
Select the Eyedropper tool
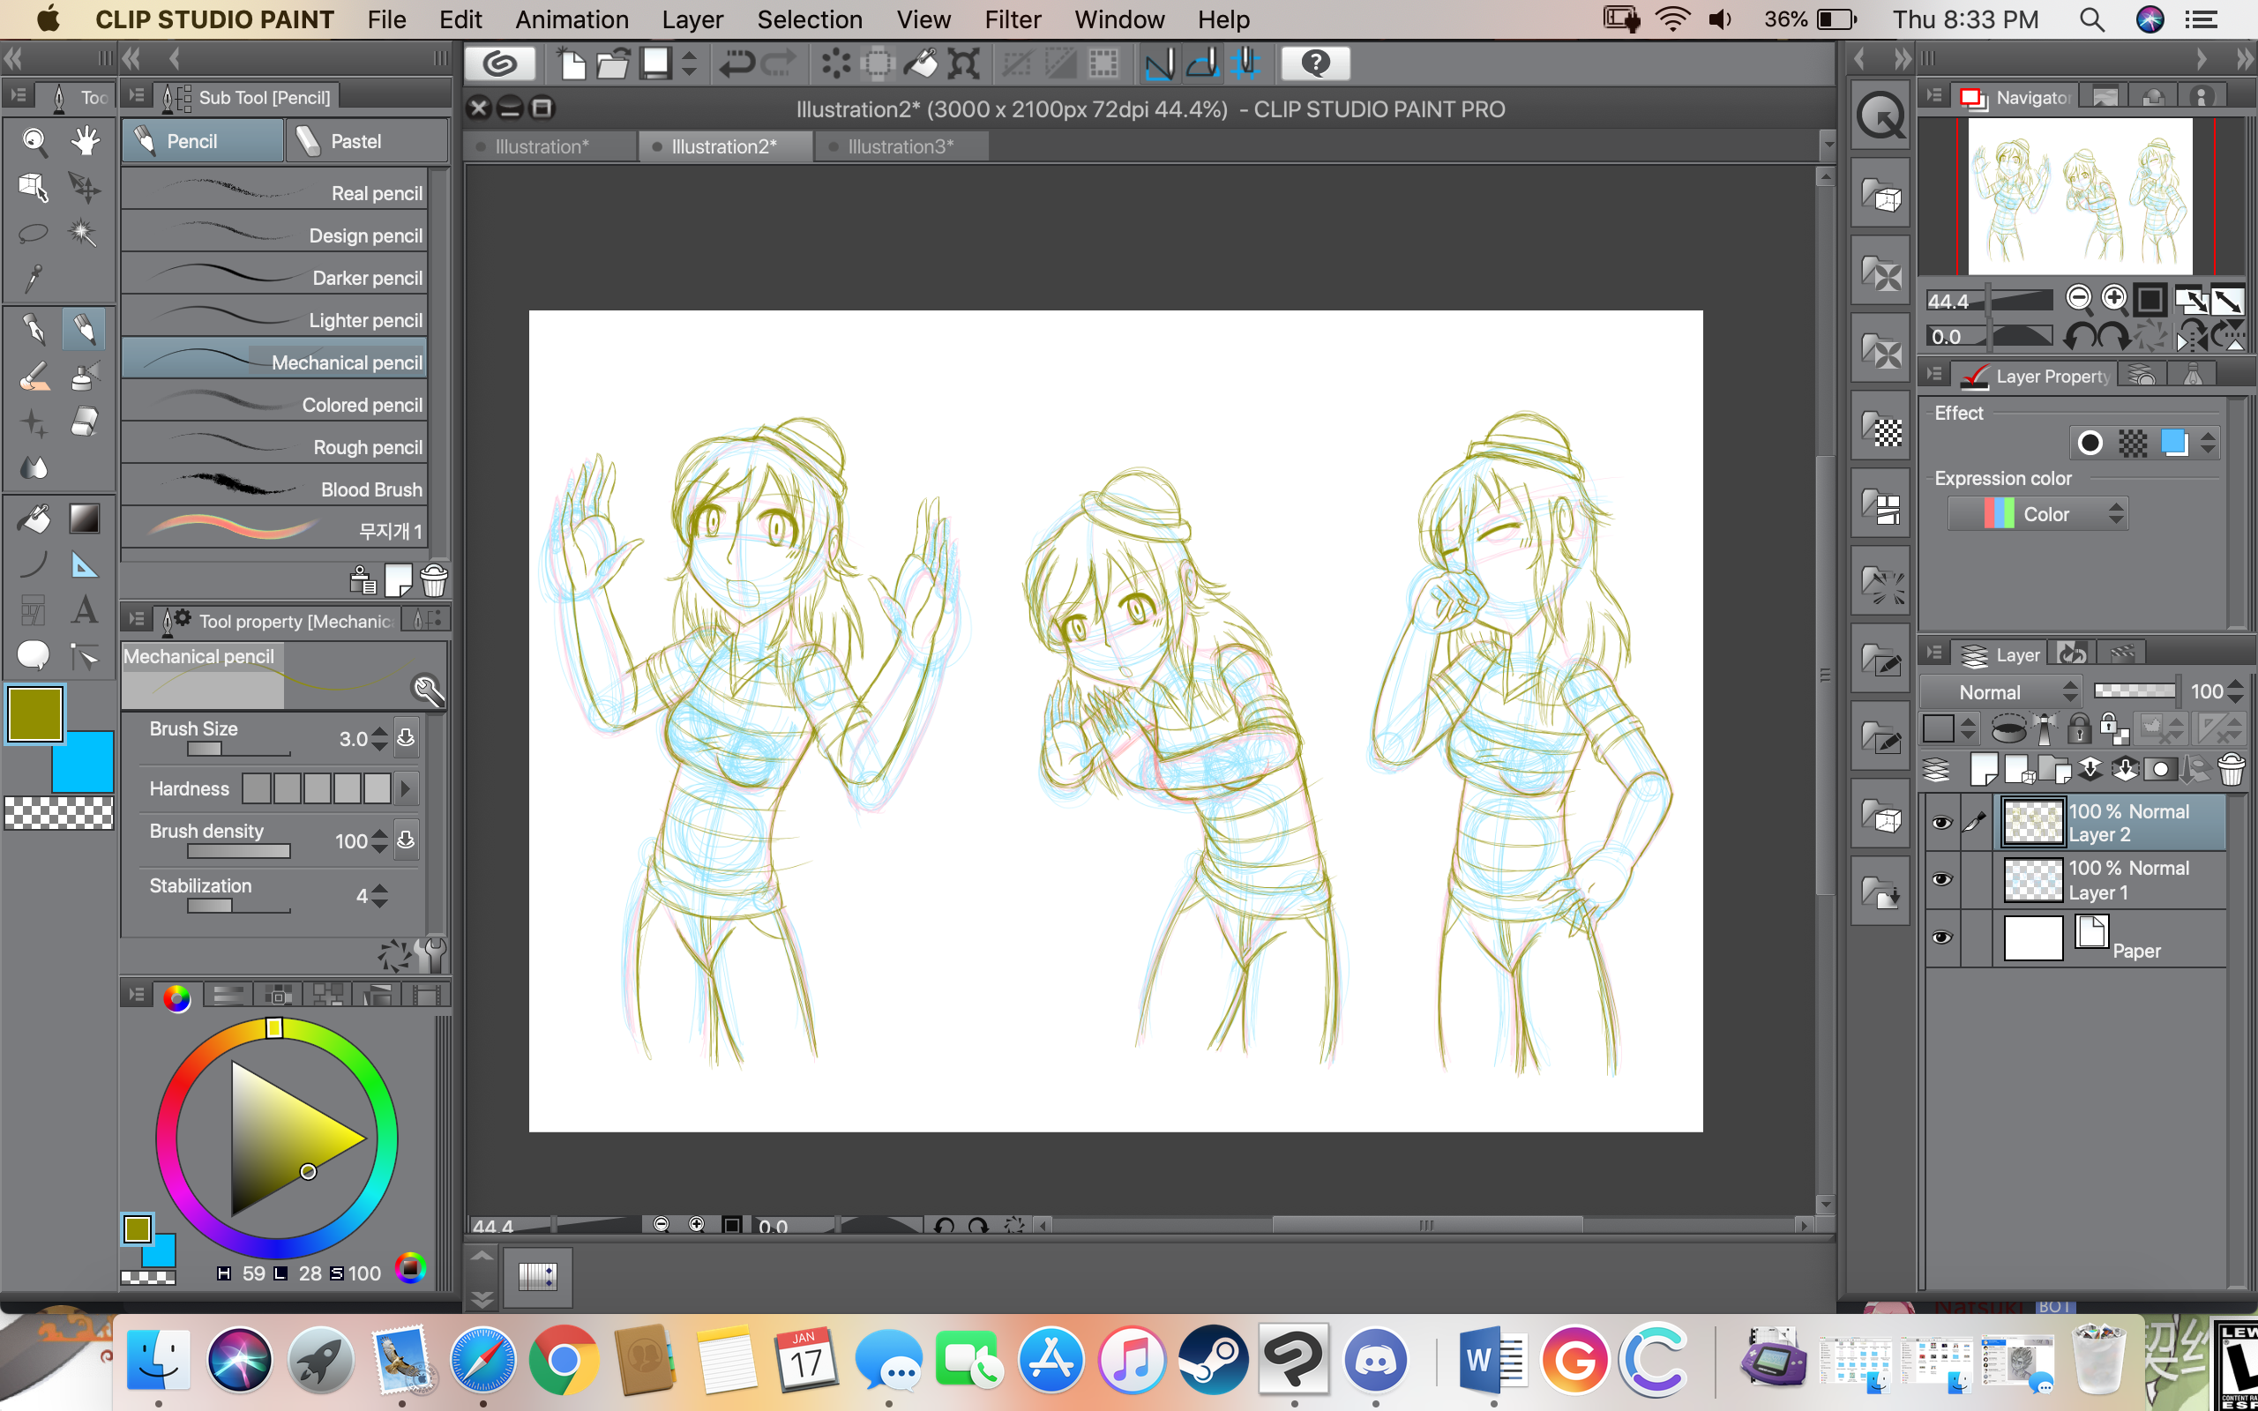(34, 278)
